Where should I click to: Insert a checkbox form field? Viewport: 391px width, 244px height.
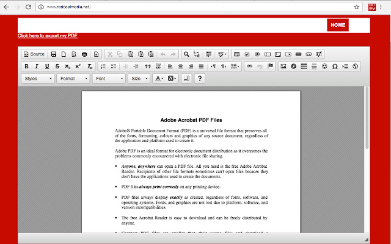(247, 54)
